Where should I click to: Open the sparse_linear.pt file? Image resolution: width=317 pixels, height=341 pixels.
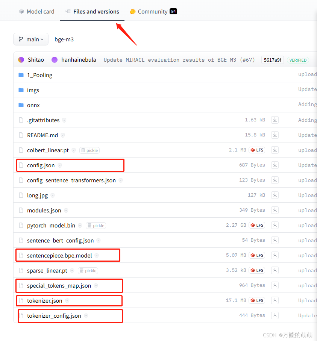click(x=47, y=271)
